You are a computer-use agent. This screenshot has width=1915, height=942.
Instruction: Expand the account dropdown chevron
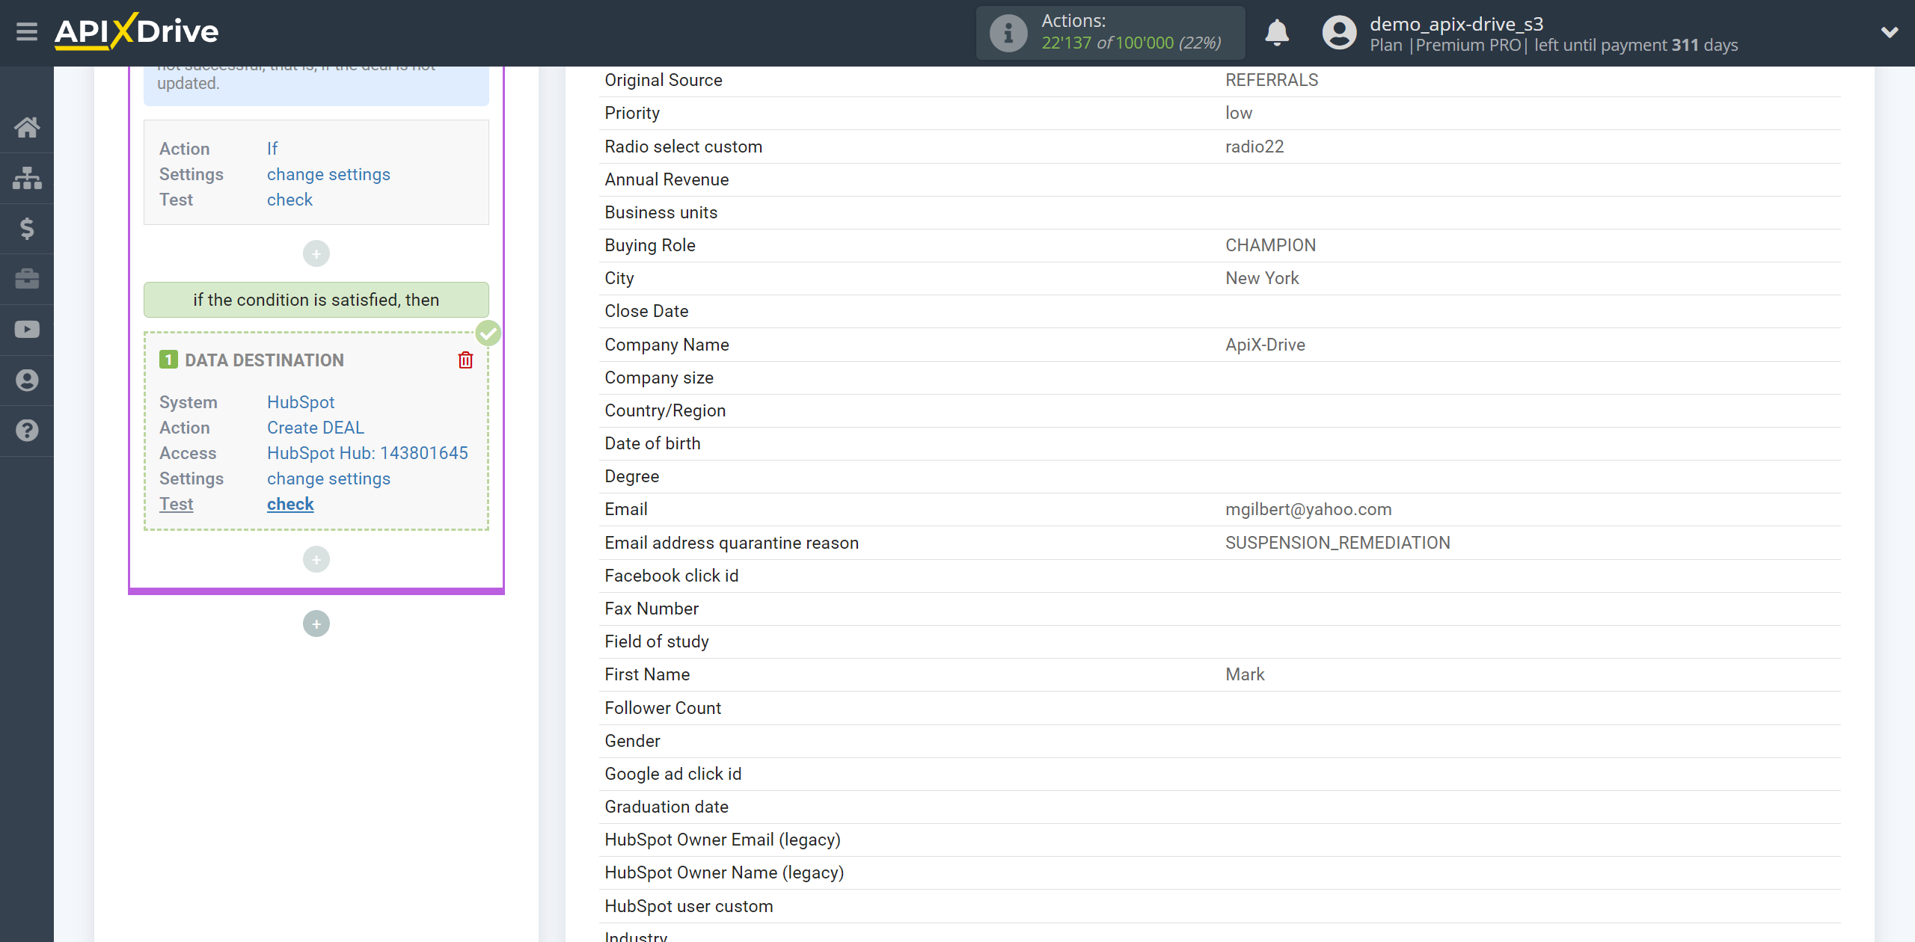[x=1890, y=32]
